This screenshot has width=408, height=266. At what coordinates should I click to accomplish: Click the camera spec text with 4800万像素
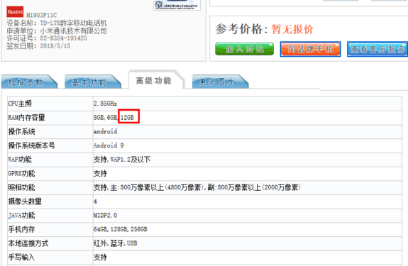pos(197,187)
